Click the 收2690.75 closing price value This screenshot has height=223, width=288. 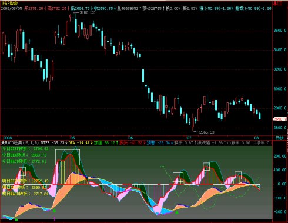coord(103,8)
